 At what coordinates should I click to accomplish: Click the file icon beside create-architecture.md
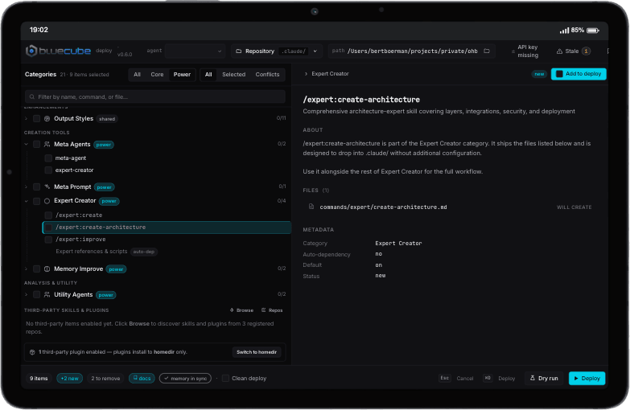point(311,207)
